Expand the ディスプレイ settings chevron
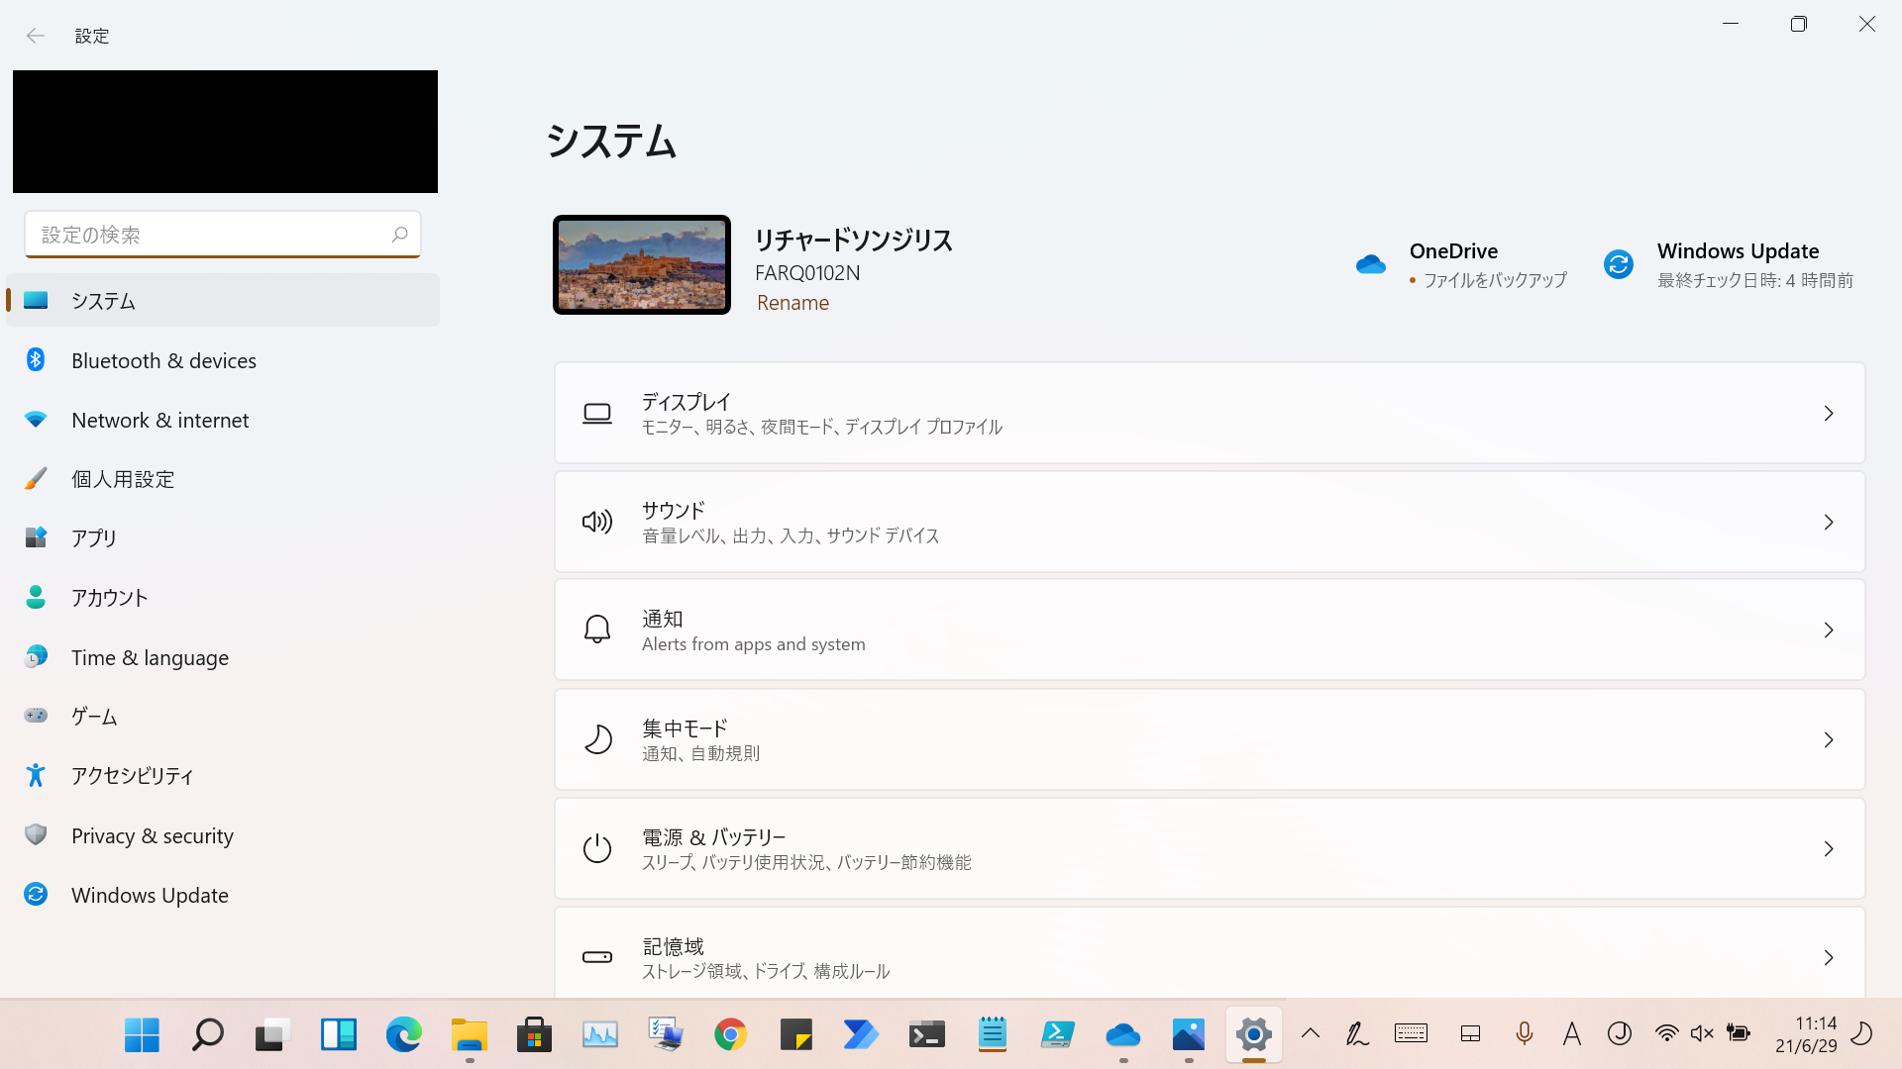The height and width of the screenshot is (1069, 1902). pyautogui.click(x=1828, y=414)
